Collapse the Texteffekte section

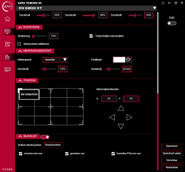click(x=29, y=27)
